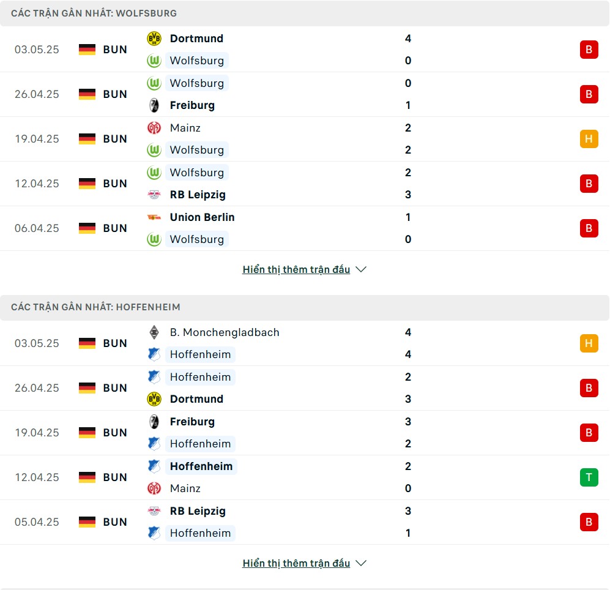610x590 pixels.
Task: Click the Freiburg crest in Wolfsburg's 26.04.25 match
Action: [154, 105]
